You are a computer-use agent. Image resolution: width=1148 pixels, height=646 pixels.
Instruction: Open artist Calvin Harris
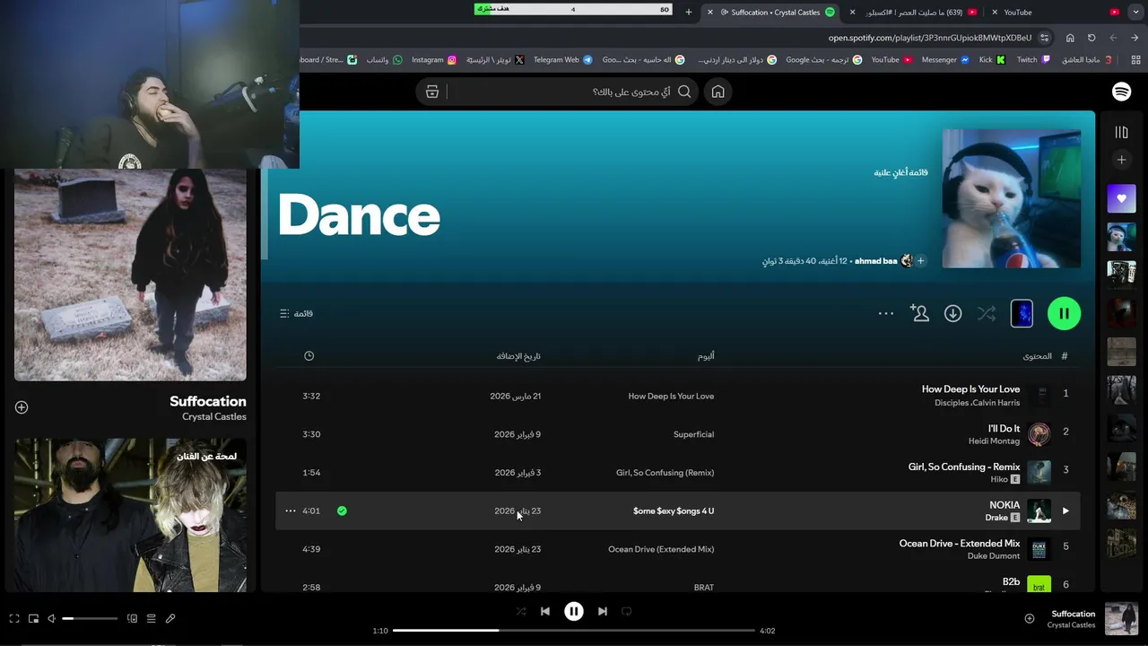(996, 403)
